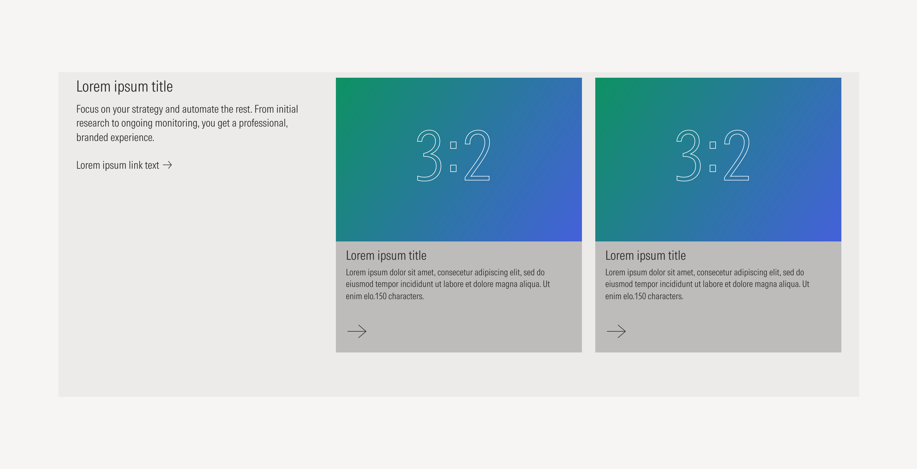
Task: Click the '2' numeral in first image
Action: click(477, 156)
